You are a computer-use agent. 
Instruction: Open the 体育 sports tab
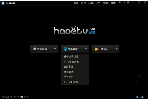coord(76,3)
